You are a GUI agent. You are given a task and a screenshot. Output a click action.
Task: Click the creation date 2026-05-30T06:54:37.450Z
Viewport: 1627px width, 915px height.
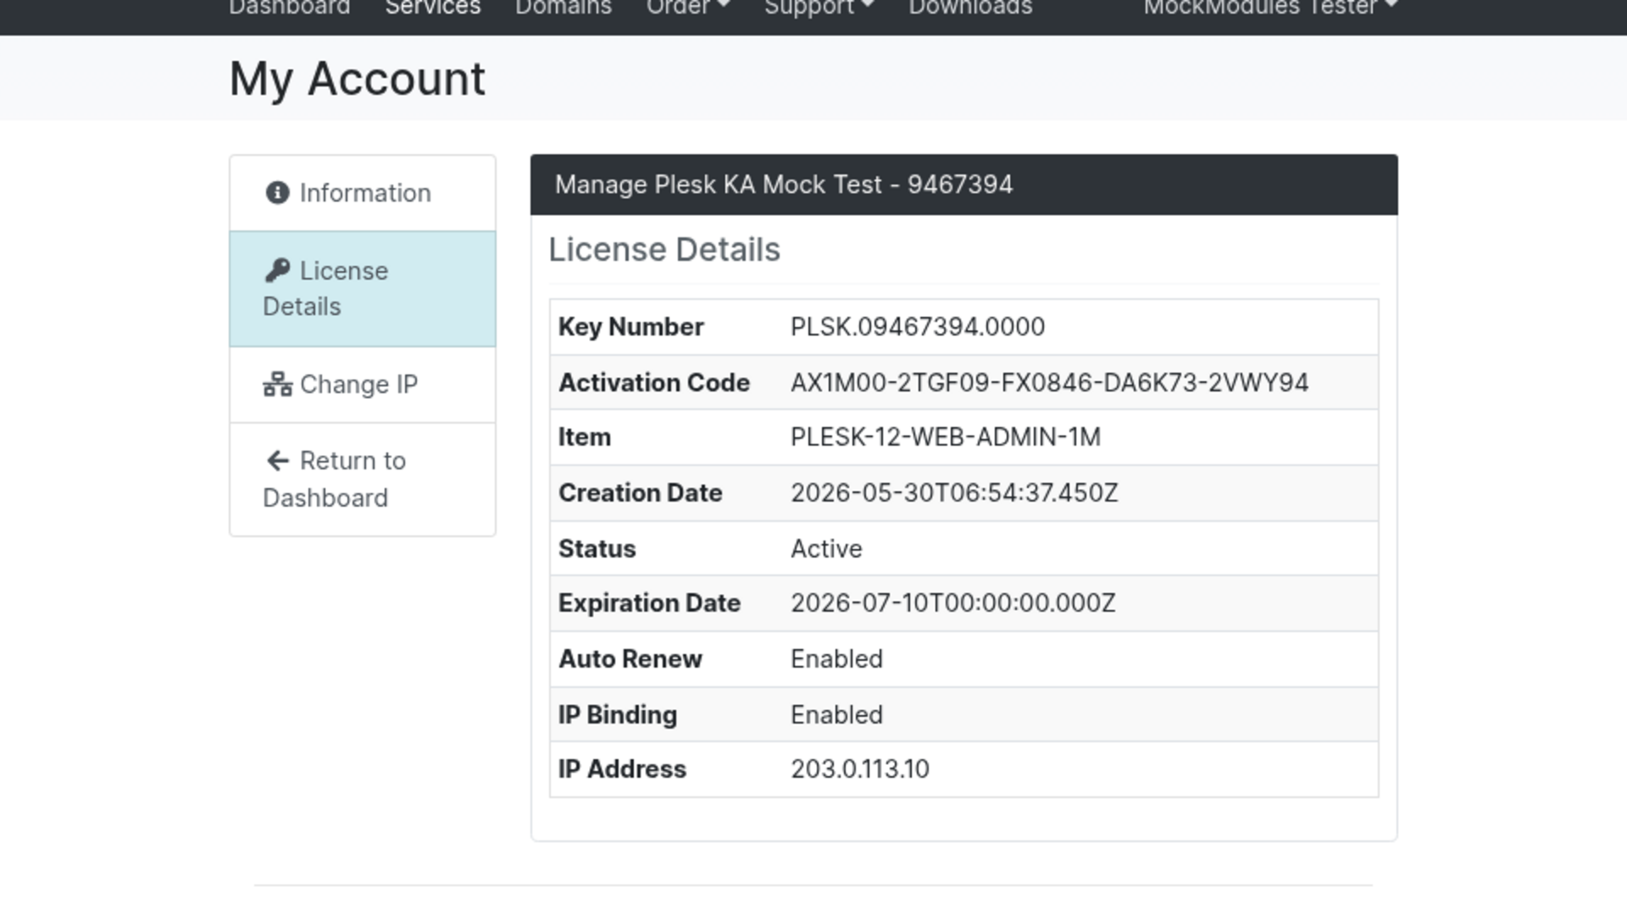click(x=954, y=493)
